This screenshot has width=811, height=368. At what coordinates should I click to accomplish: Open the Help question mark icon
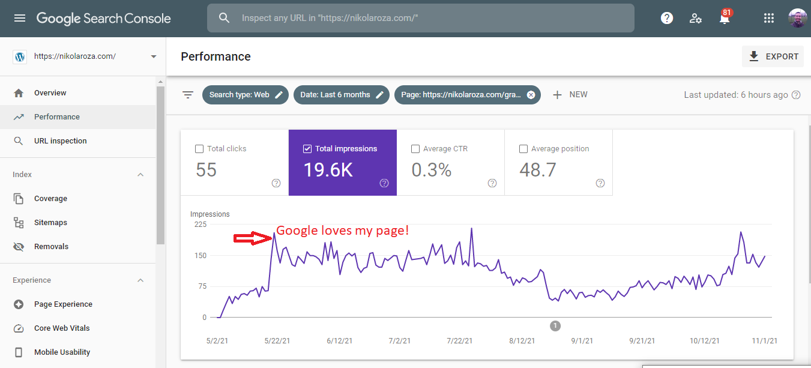tap(667, 18)
